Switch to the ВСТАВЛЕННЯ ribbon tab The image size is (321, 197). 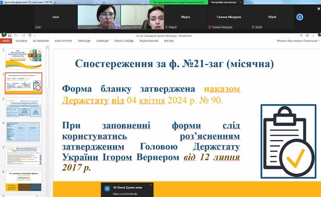point(41,41)
